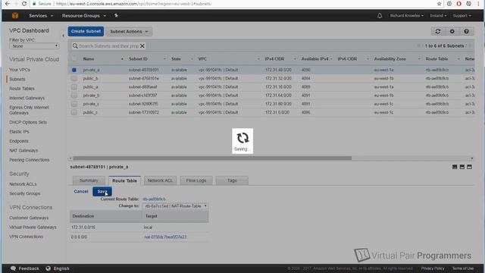Open the Privacy Policy footer link

(x=433, y=268)
